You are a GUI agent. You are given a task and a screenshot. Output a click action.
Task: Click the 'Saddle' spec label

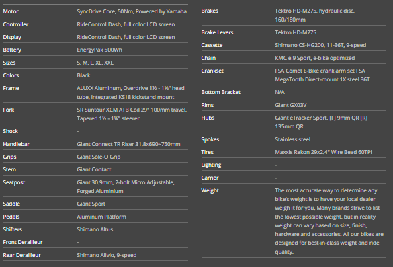point(11,204)
